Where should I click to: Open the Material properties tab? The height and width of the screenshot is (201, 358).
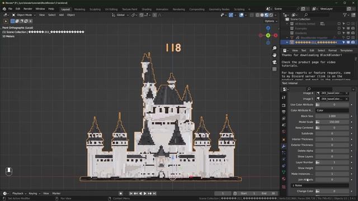coord(284,179)
